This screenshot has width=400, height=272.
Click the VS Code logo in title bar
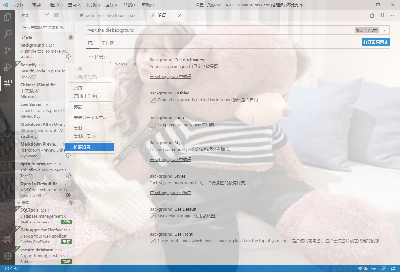point(5,5)
